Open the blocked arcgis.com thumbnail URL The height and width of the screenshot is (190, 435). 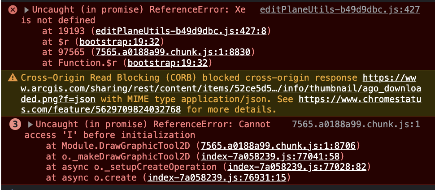(x=224, y=88)
